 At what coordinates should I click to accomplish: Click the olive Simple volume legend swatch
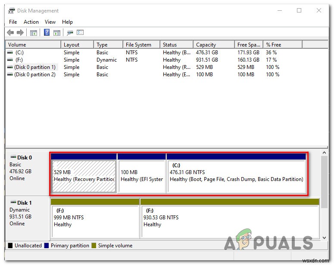(94, 246)
